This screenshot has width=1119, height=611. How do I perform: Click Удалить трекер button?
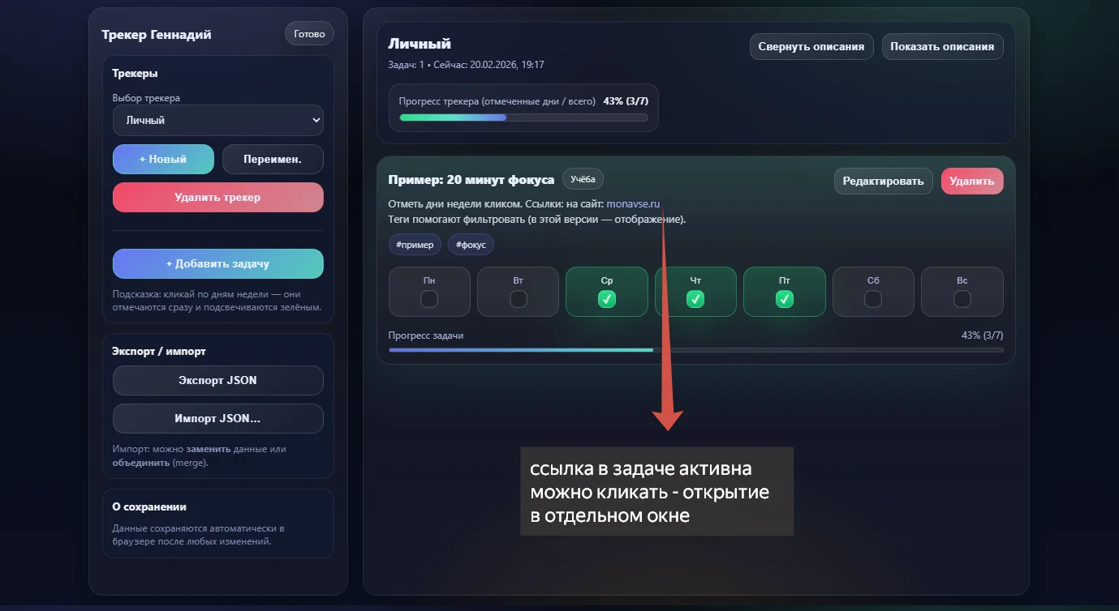coord(218,197)
